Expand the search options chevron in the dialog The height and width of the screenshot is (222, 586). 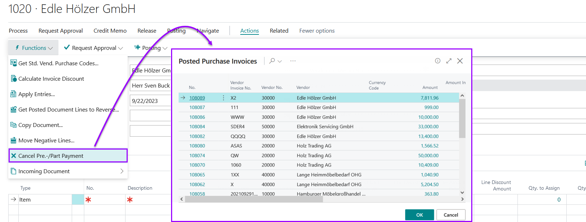280,61
